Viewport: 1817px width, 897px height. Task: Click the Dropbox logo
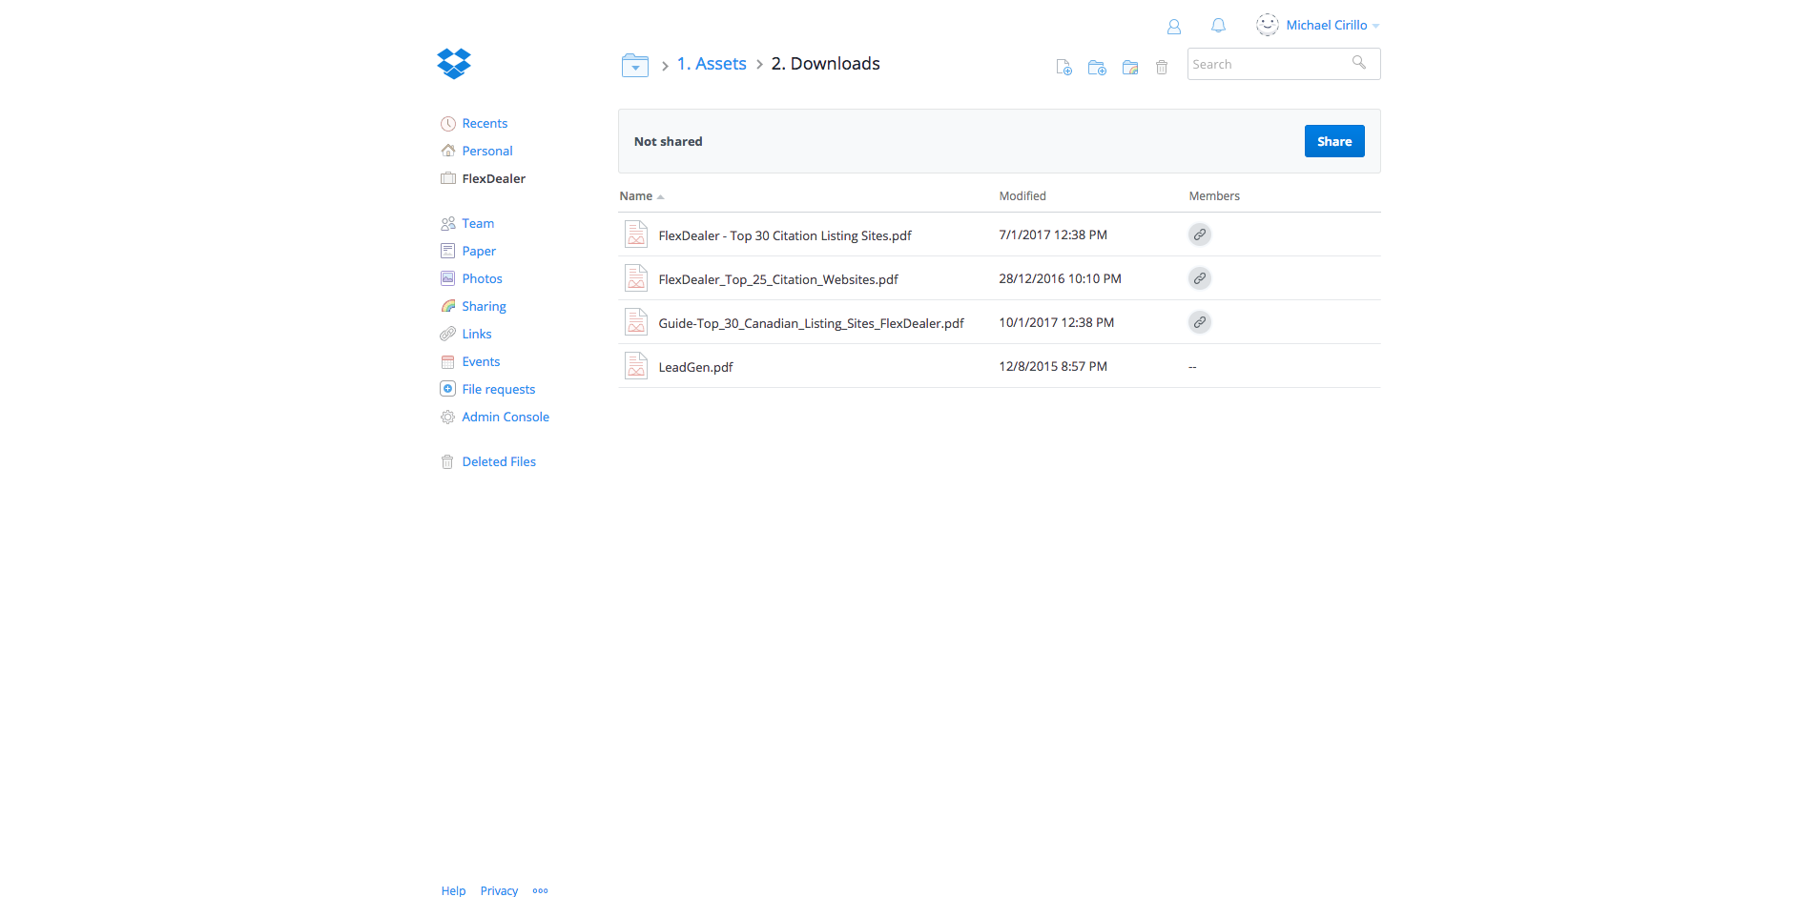coord(454,64)
